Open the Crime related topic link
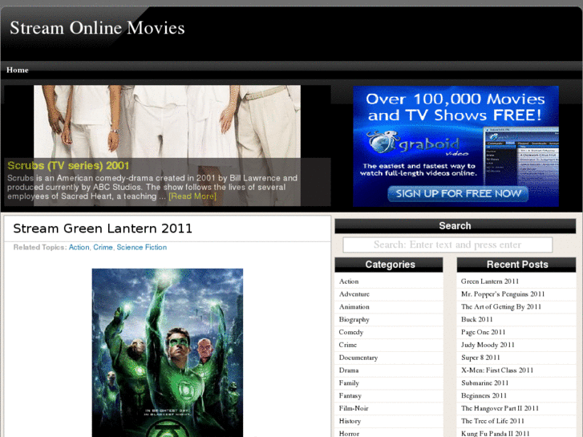583x437 pixels. coord(103,247)
